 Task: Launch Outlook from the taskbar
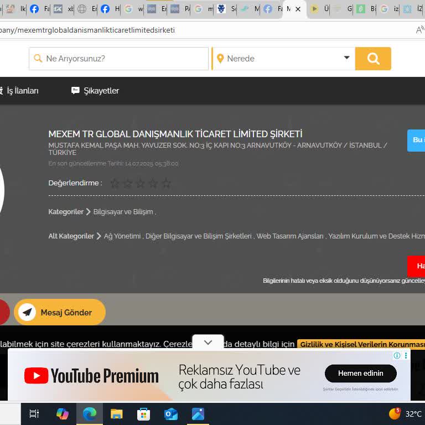[171, 414]
